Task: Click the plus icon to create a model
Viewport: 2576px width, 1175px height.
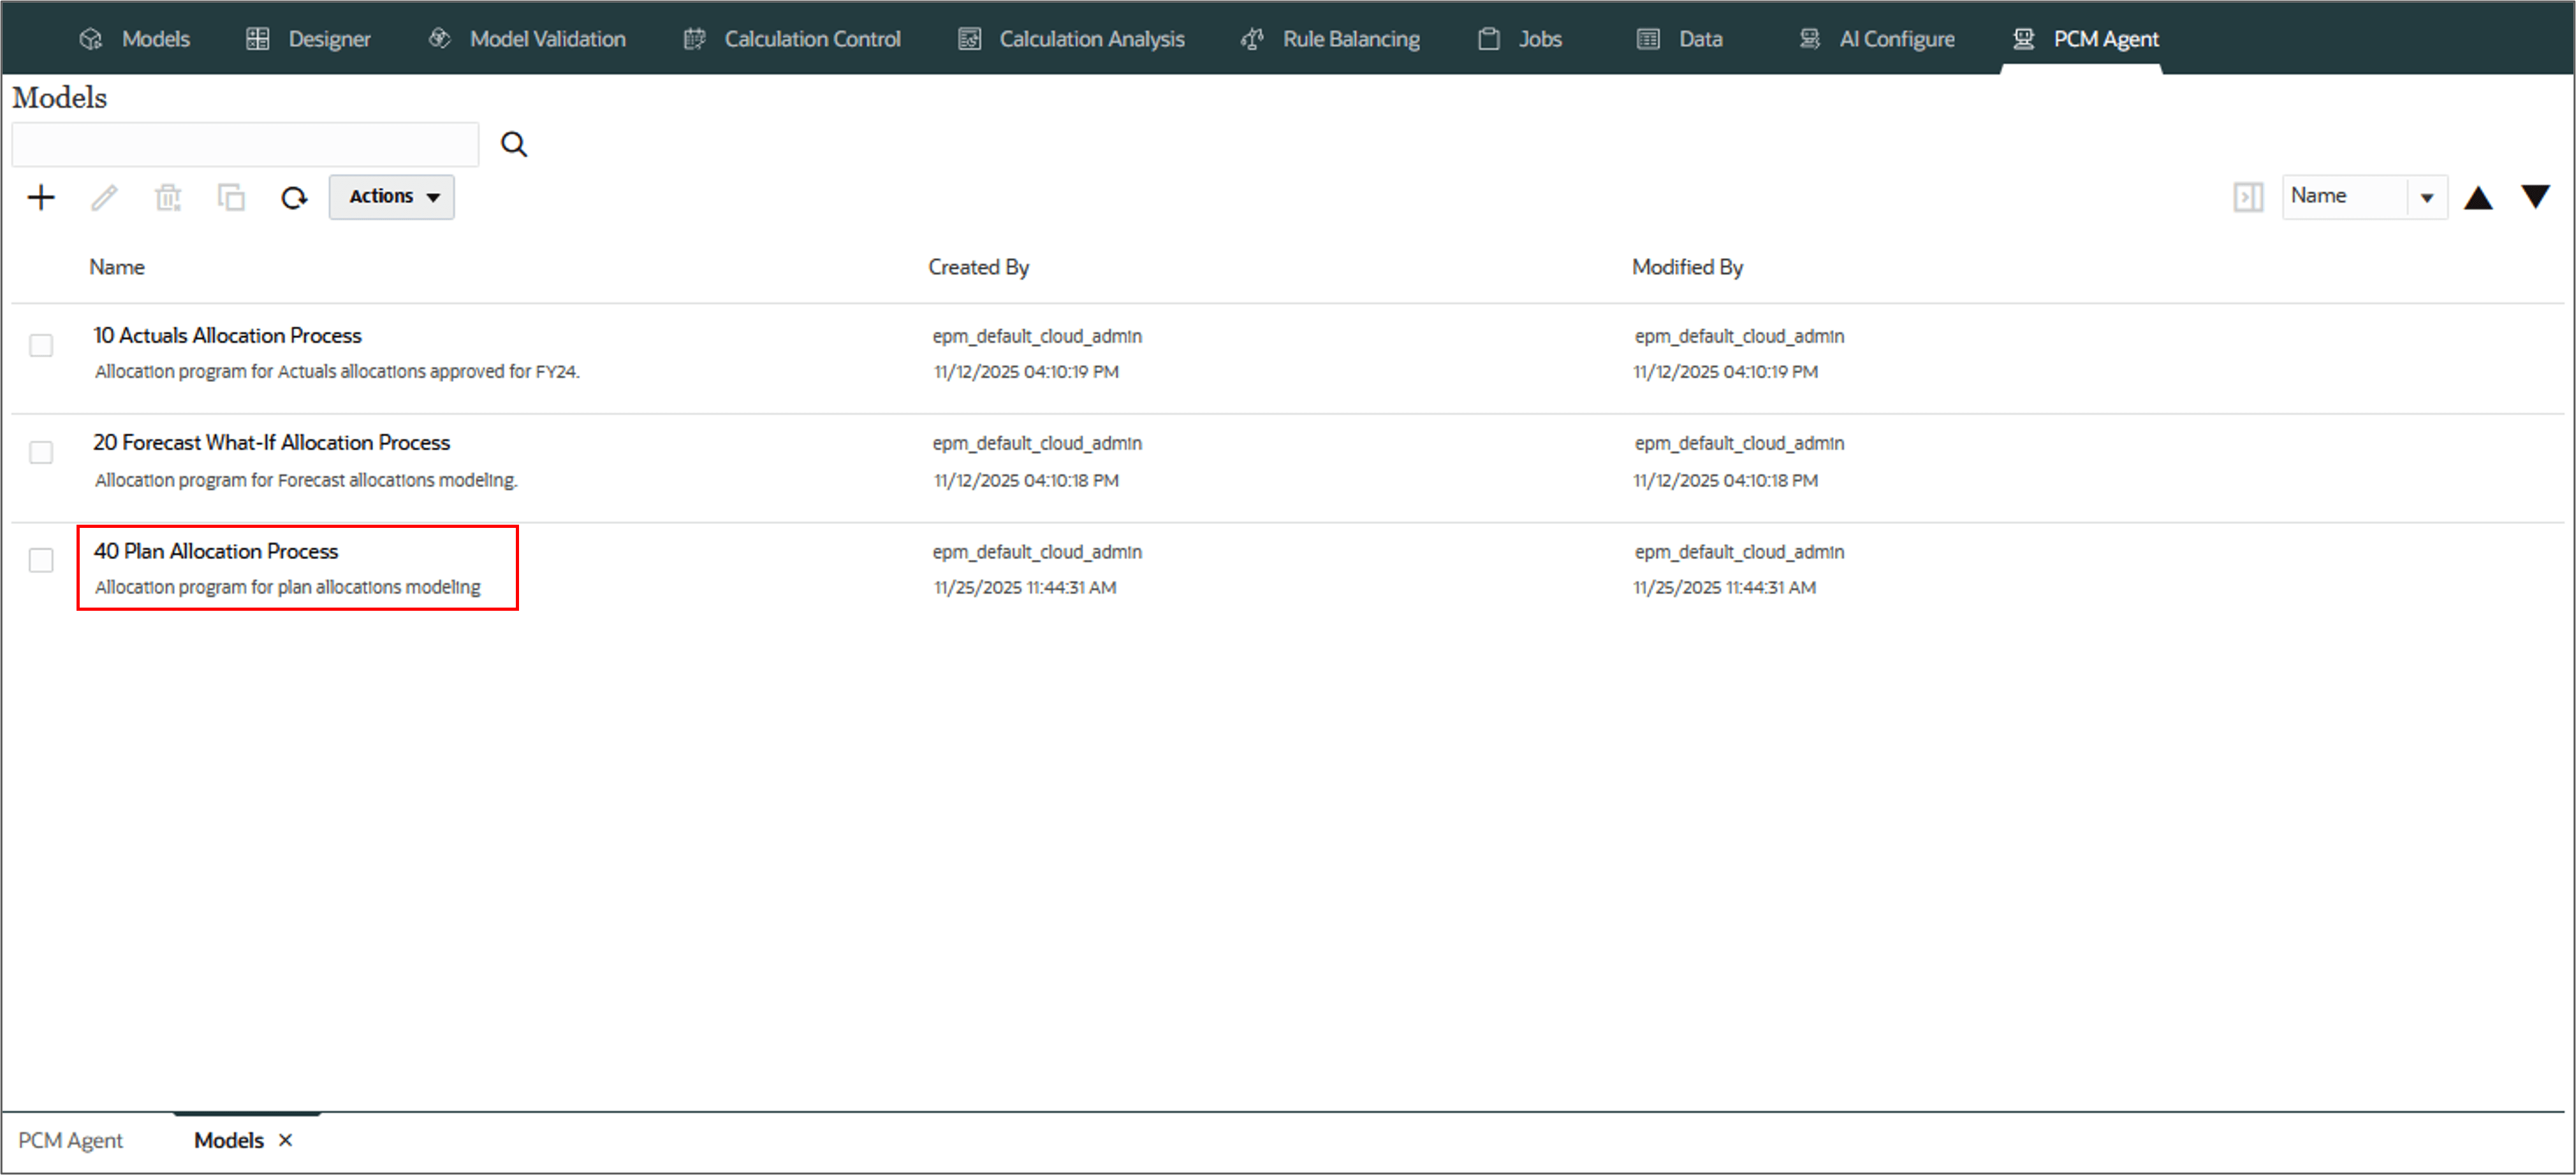Action: [x=41, y=197]
